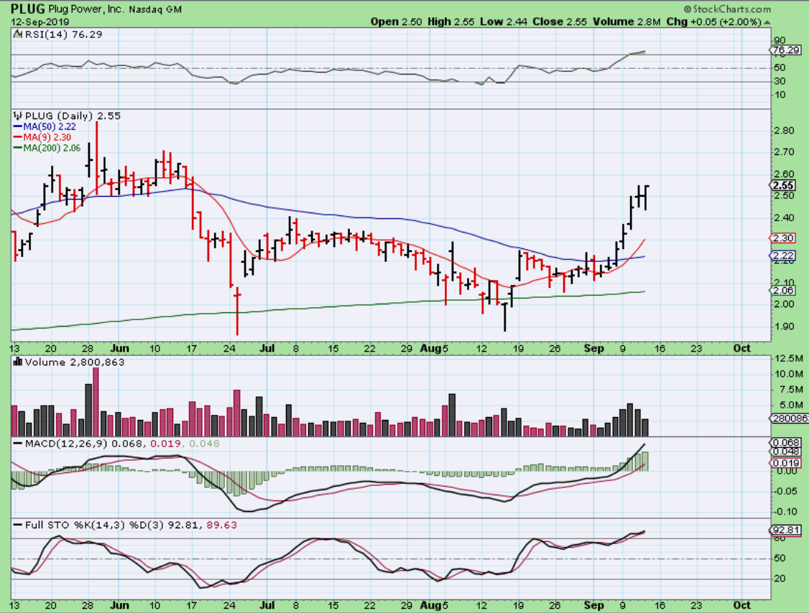Image resolution: width=809 pixels, height=613 pixels.
Task: Open the StockCharts.com copyright link
Action: [728, 9]
